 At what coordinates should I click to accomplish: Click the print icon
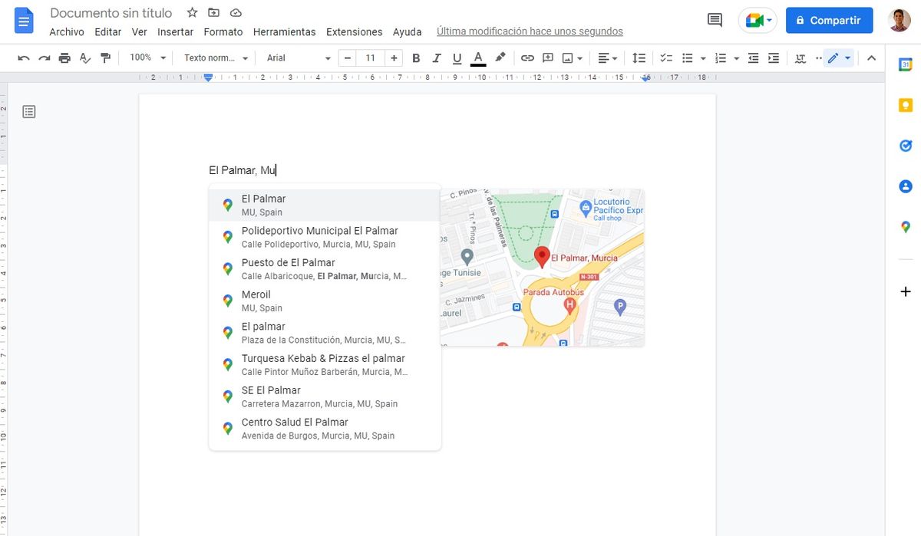(64, 58)
